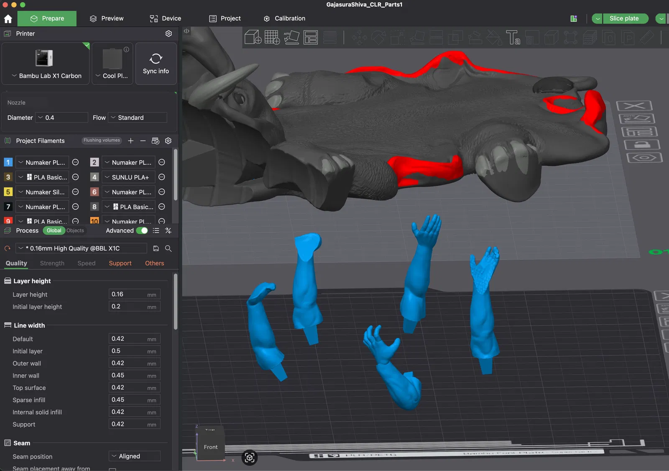Open the Others settings tab
Image resolution: width=669 pixels, height=471 pixels.
[155, 263]
